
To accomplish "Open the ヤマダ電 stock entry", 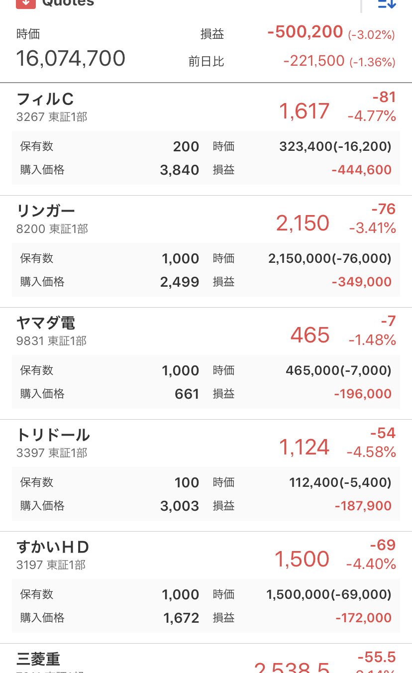I will 46,324.
